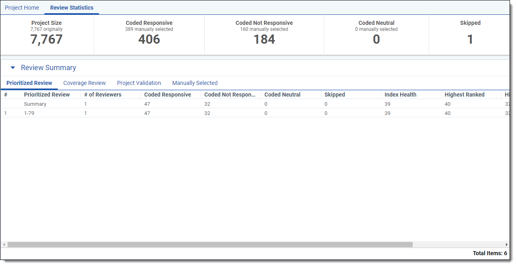The image size is (516, 266).
Task: Click the Coded Responsive 406 statistic card
Action: (149, 34)
